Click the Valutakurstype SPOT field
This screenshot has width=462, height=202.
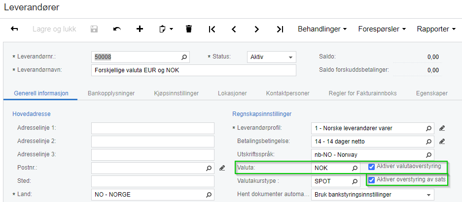pyautogui.click(x=336, y=181)
